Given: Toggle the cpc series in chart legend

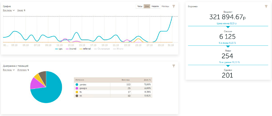Looking at the screenshot, I should [x=59, y=49].
